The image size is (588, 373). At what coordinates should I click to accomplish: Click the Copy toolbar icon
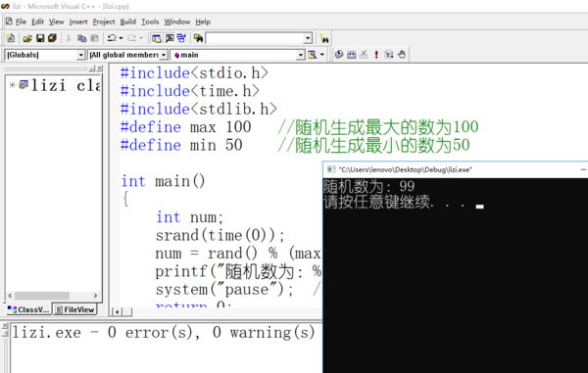(81, 38)
